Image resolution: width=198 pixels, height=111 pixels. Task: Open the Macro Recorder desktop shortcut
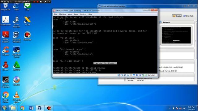pyautogui.click(x=16, y=22)
